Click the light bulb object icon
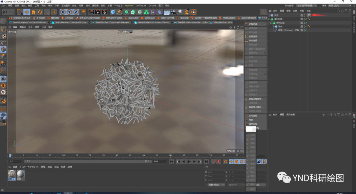Screen dimensions: 356x194 (x=180, y=12)
